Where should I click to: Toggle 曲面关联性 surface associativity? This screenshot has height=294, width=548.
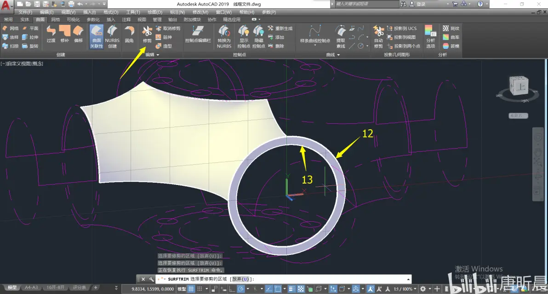(97, 36)
